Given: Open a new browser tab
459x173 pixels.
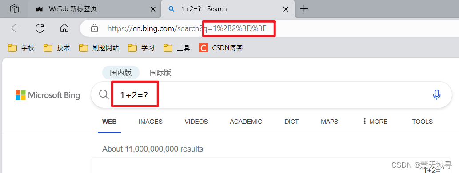Looking at the screenshot, I should pos(304,9).
